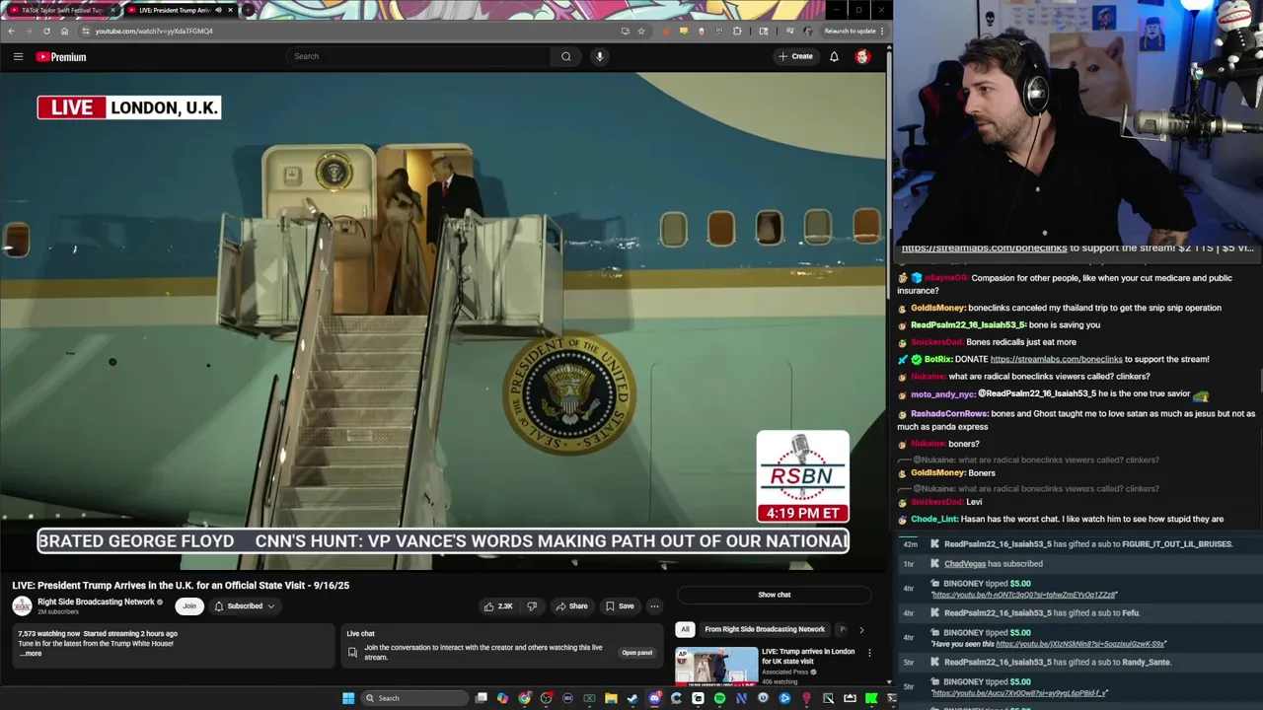Open the streamlabs.com/boneclinks link in BotRix message
1263x710 pixels.
tap(1056, 359)
